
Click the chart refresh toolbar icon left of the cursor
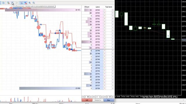coord(8,3)
